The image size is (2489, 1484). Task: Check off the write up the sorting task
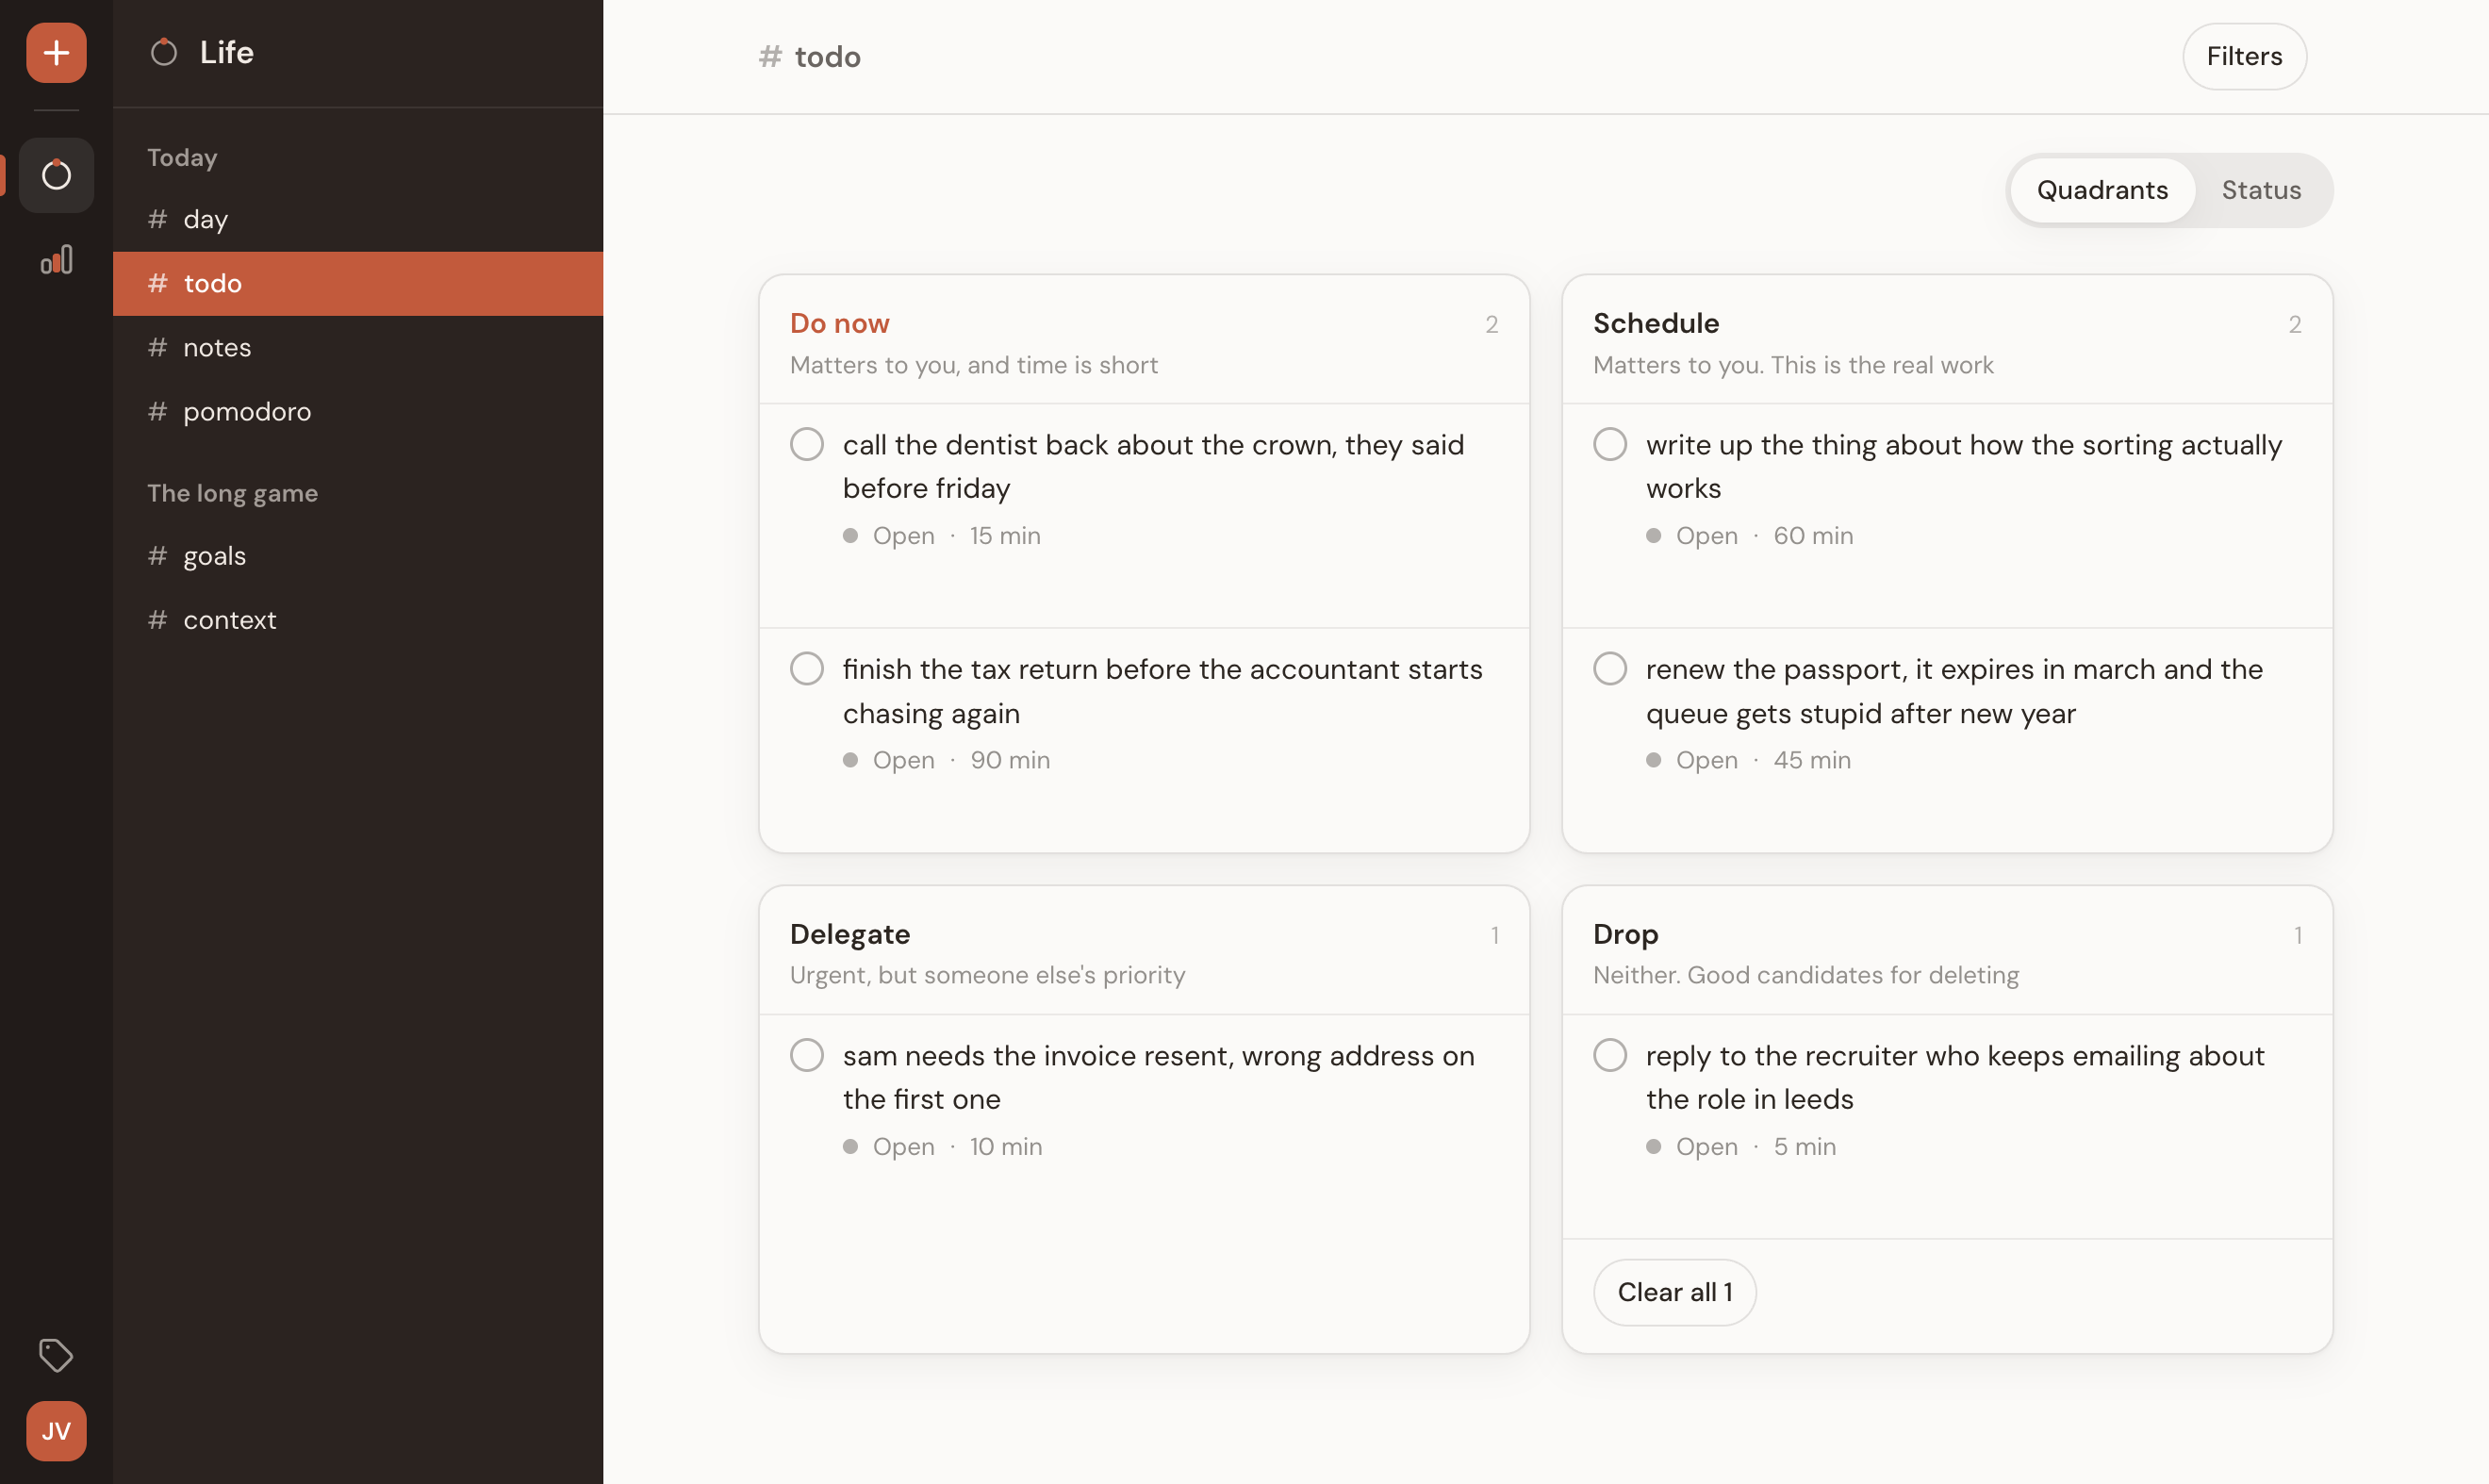click(x=1610, y=443)
